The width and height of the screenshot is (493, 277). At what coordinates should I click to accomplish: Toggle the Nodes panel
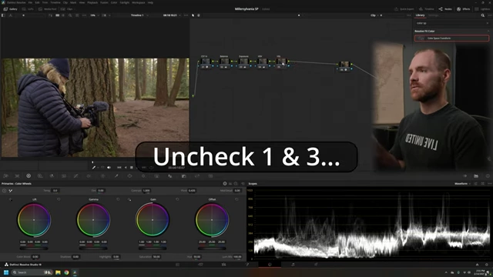(445, 9)
